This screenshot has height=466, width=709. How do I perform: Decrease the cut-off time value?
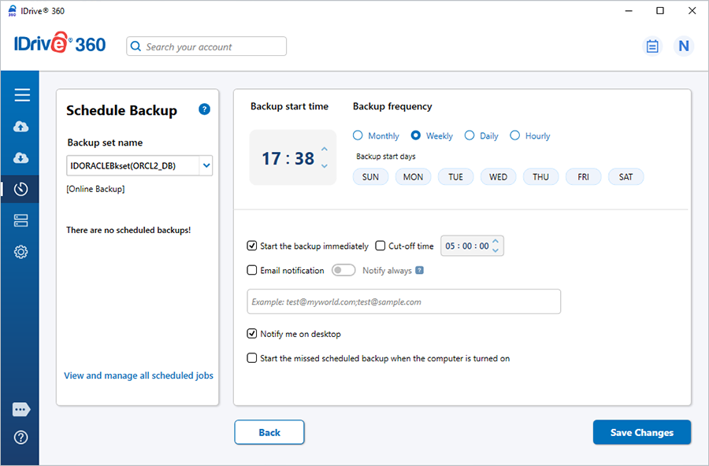[x=496, y=250]
